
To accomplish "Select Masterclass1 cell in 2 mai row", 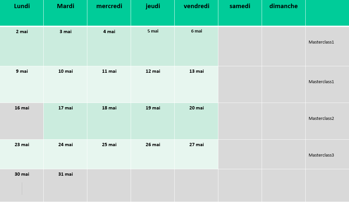I will point(327,46).
